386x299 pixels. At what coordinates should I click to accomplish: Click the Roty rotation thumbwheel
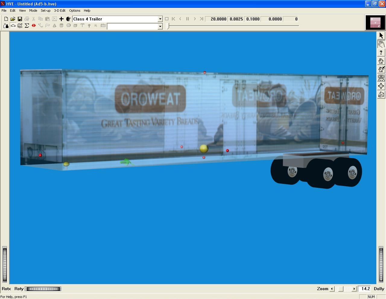tap(43, 289)
